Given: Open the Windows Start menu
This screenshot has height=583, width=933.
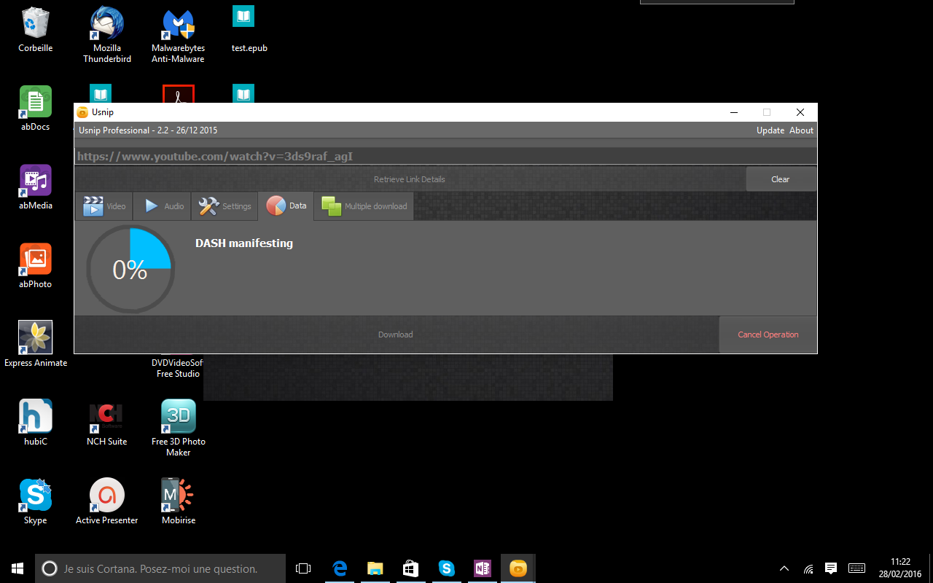Looking at the screenshot, I should click(17, 568).
